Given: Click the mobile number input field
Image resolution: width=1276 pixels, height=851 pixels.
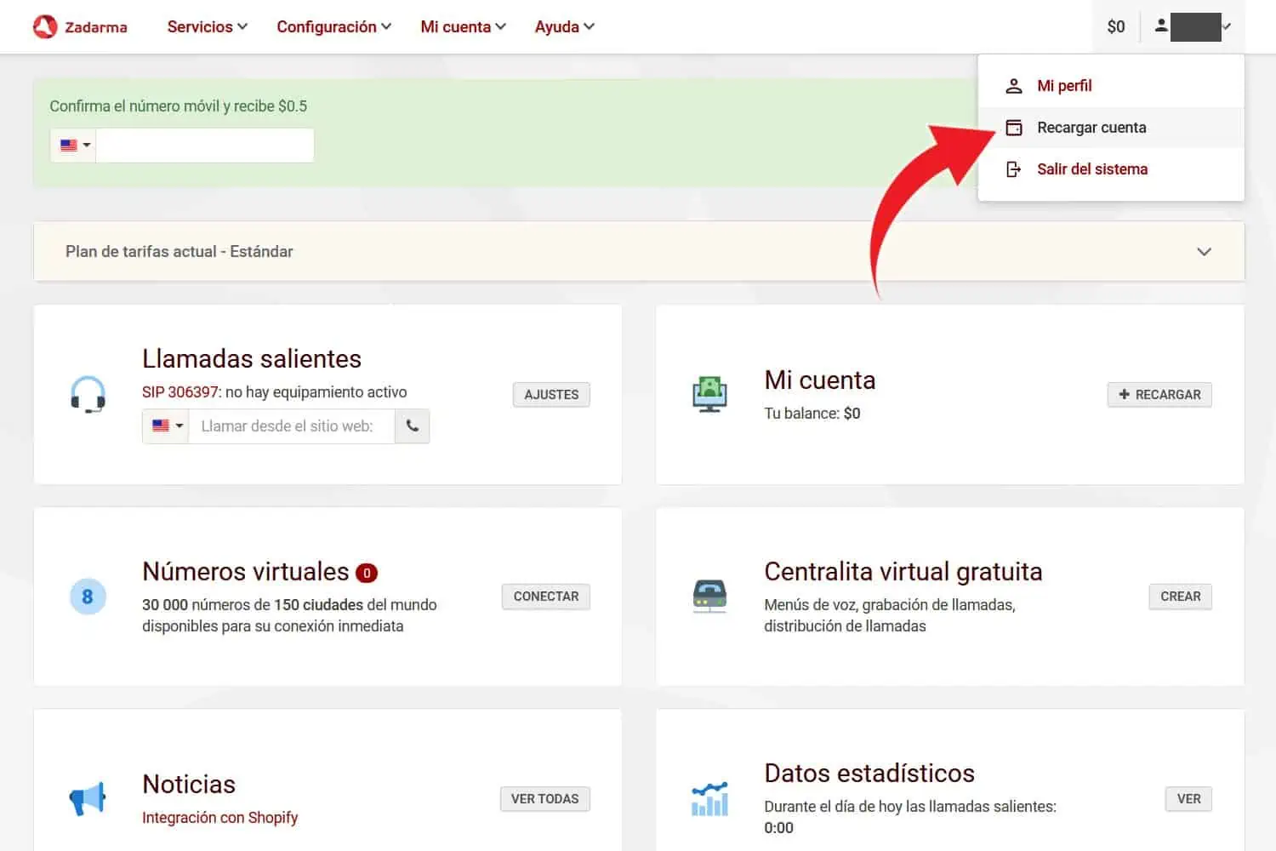Looking at the screenshot, I should (x=205, y=146).
